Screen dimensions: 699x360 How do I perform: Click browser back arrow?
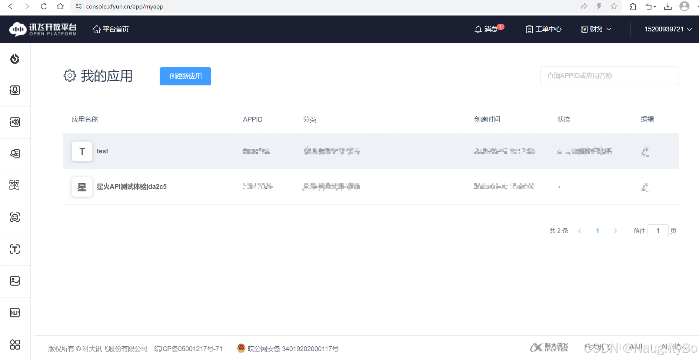click(x=10, y=6)
